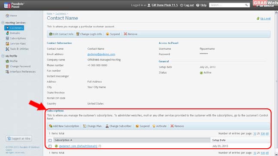
Task: Click the Subscriptions sidebar icon
Action: 7,38
